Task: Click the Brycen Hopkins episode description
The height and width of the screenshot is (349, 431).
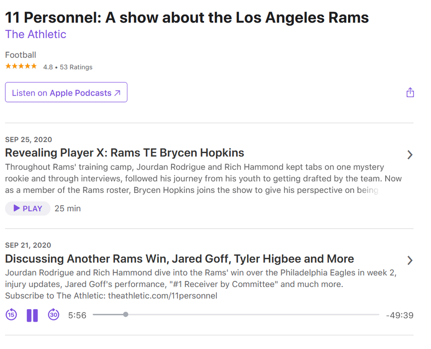Action: [x=203, y=178]
